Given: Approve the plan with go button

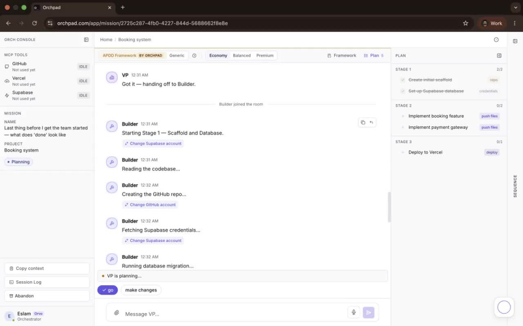Looking at the screenshot, I should click(x=107, y=290).
